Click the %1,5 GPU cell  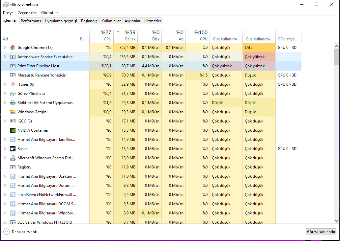point(198,75)
